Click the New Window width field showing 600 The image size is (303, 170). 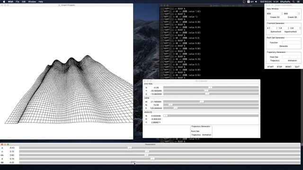(274, 14)
